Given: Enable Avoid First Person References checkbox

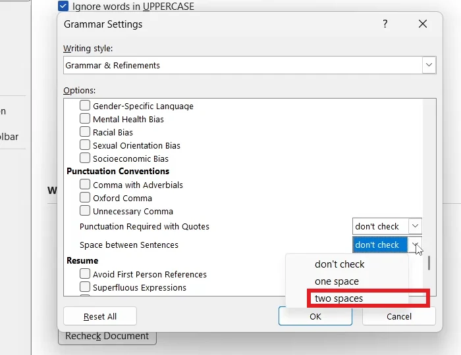Looking at the screenshot, I should click(x=85, y=274).
